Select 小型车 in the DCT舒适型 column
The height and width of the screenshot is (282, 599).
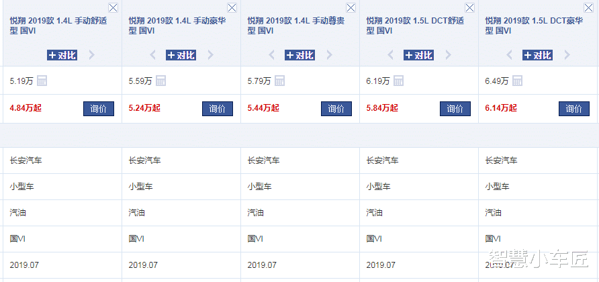[378, 187]
